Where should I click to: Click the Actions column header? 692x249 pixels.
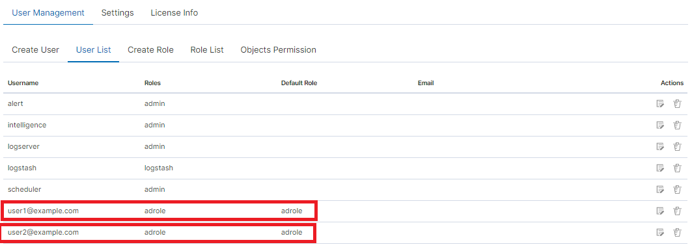click(672, 83)
